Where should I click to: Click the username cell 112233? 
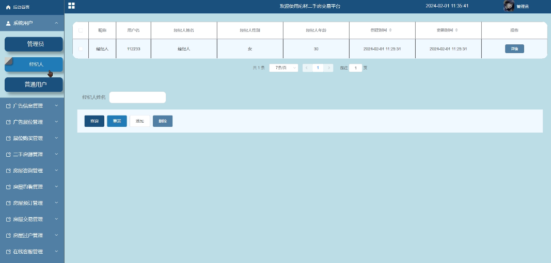(x=134, y=49)
